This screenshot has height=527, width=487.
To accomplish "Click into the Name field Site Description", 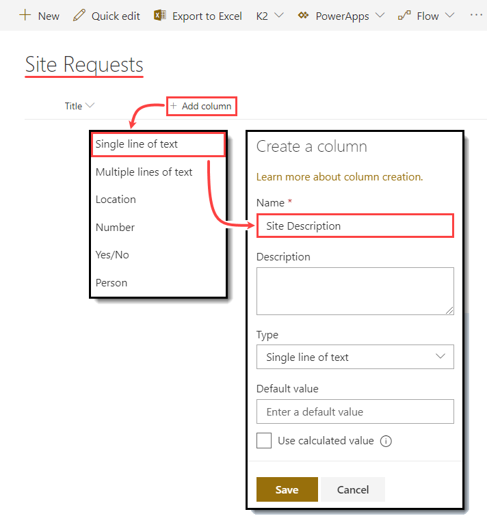I will tap(355, 226).
